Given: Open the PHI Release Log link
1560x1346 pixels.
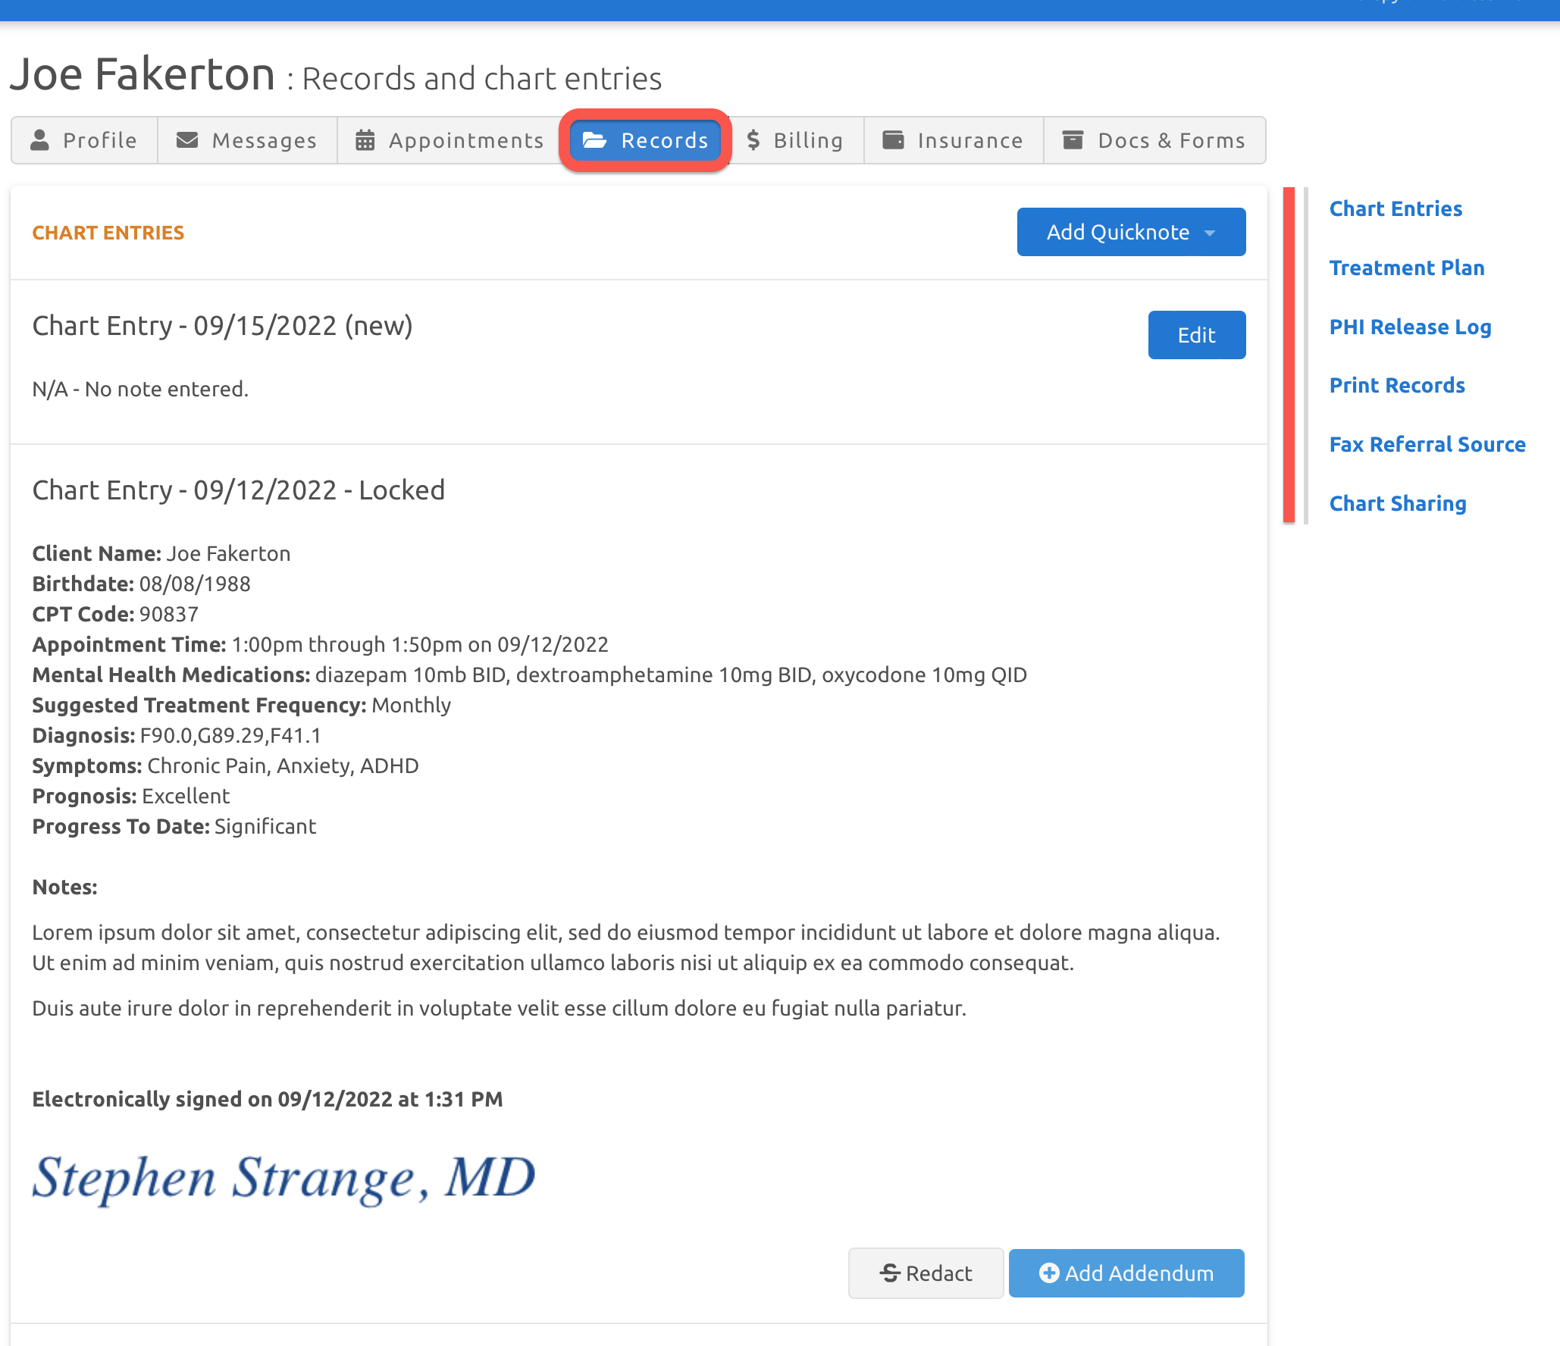Looking at the screenshot, I should [1410, 327].
